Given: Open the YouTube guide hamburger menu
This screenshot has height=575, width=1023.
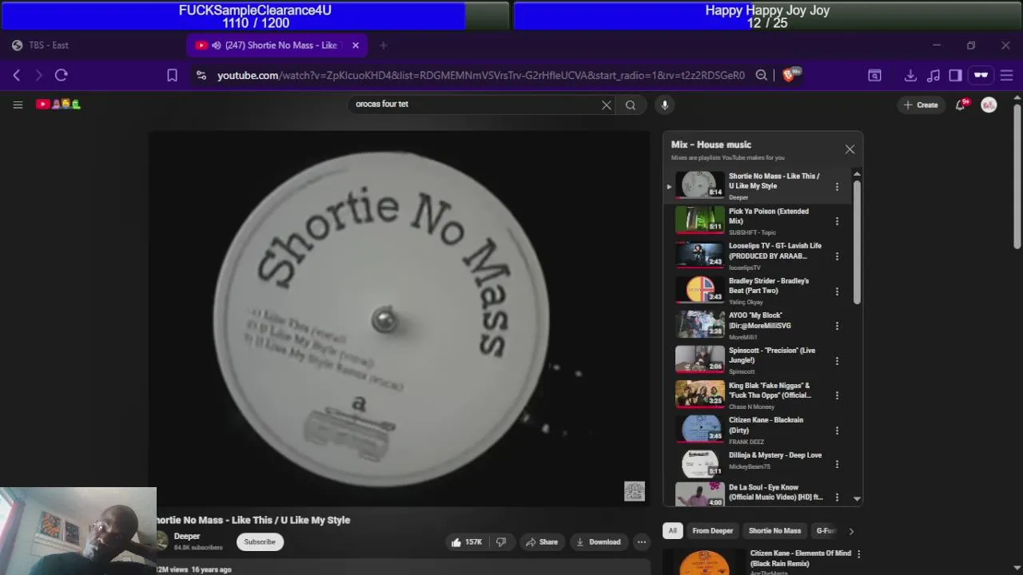Looking at the screenshot, I should pyautogui.click(x=18, y=105).
